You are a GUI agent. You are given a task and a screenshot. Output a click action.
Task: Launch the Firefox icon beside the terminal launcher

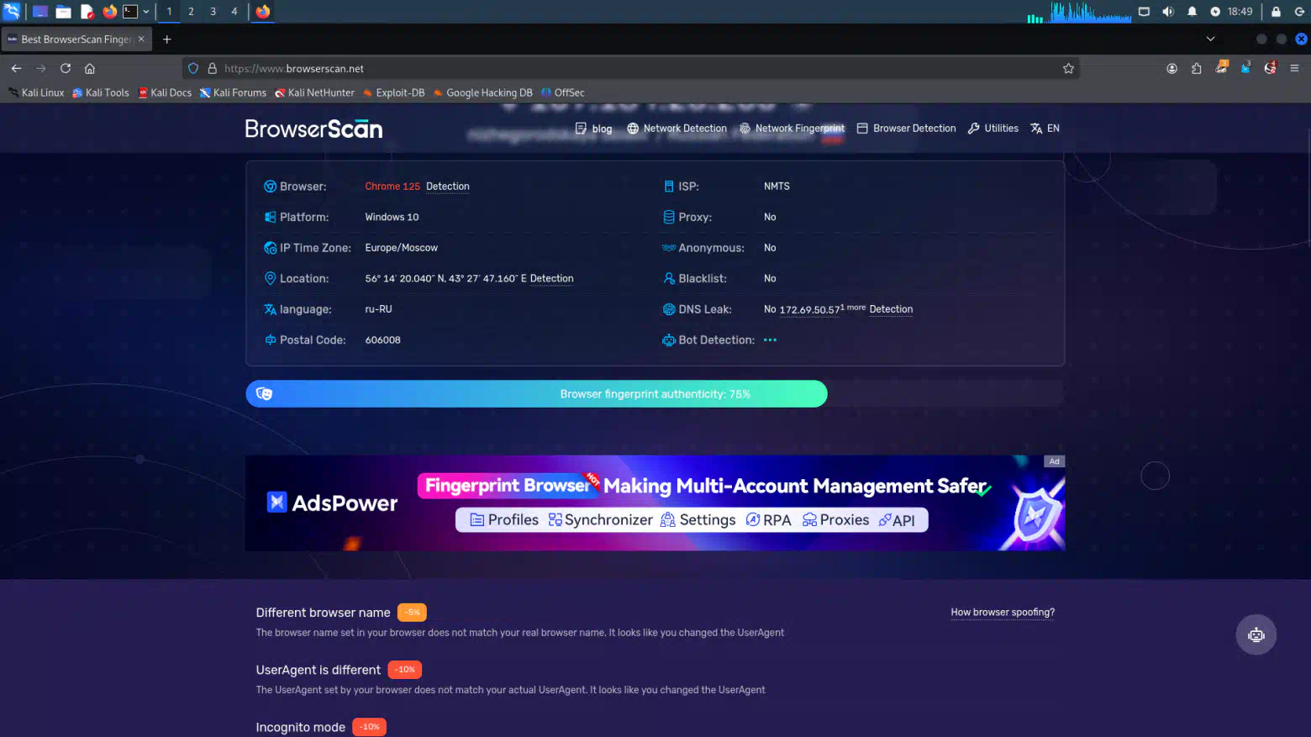[x=110, y=11]
